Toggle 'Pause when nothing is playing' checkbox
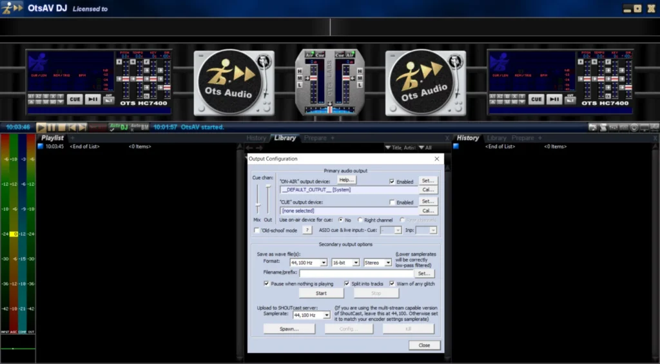Viewport: 660px width, 364px height. coord(266,283)
